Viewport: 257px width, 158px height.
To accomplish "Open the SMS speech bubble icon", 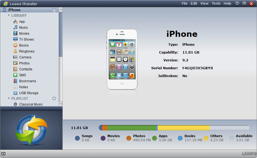I will 15,75.
